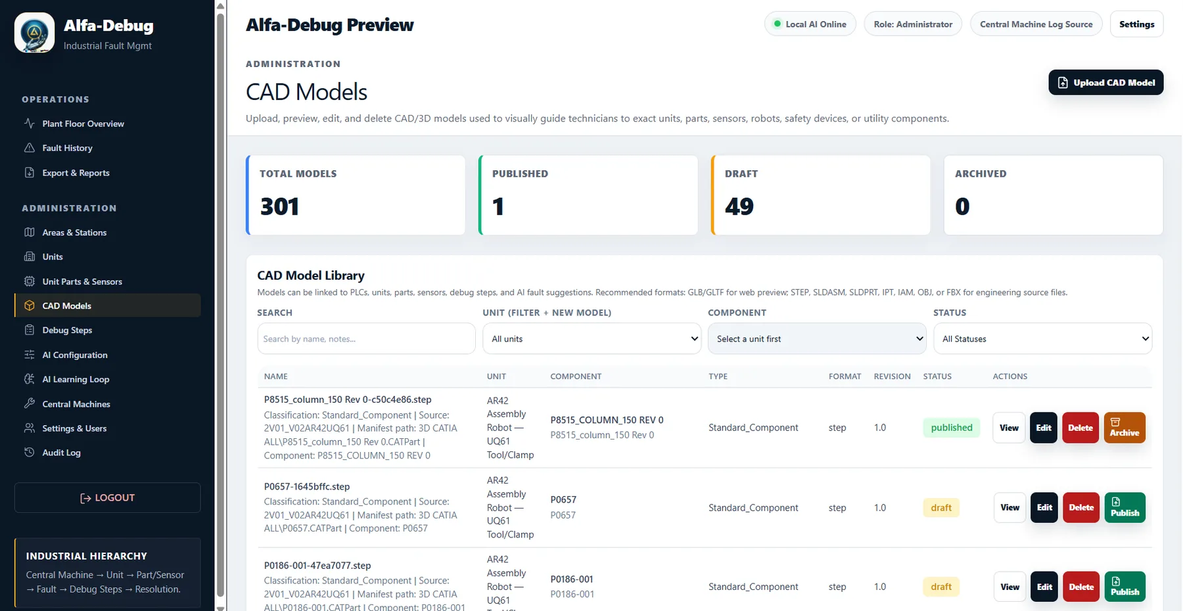Open the Unit filter dropdown

[591, 338]
